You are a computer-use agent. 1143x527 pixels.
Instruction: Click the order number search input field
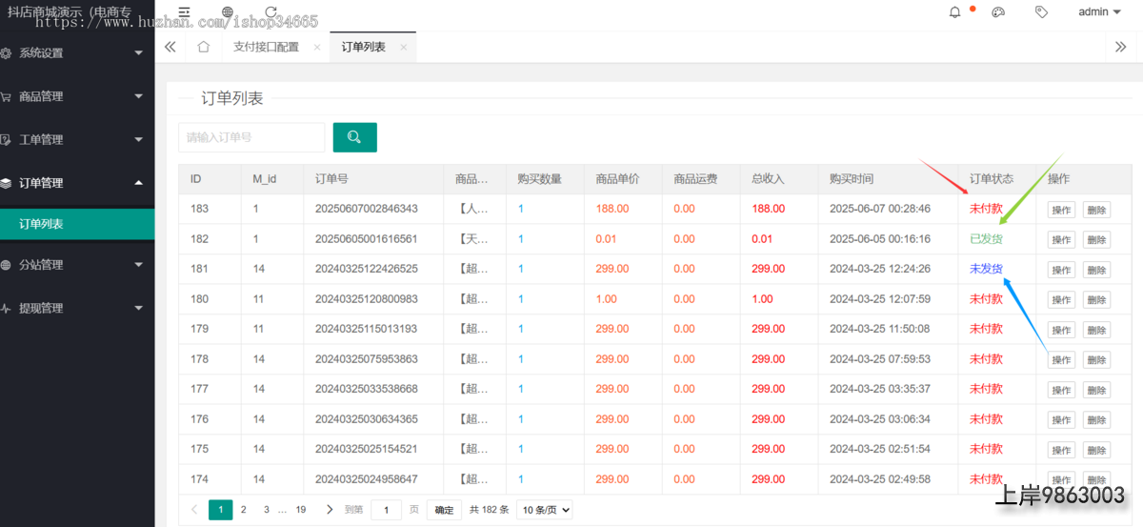click(251, 137)
